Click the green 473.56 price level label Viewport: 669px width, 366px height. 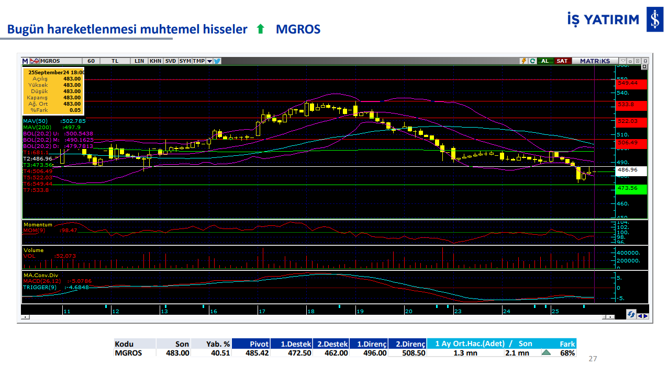pos(632,188)
